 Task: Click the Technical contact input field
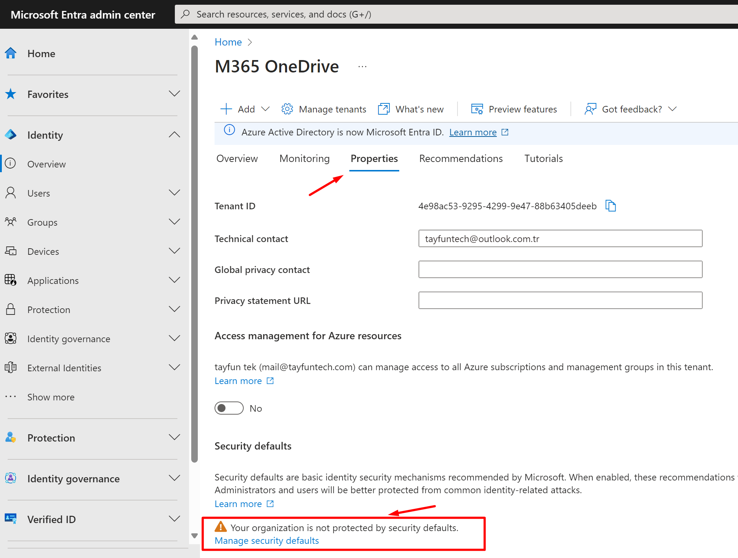point(560,239)
